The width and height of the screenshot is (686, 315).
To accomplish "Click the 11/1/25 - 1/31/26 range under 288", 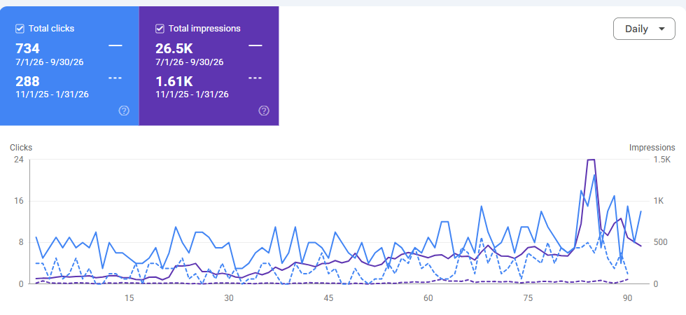I will point(52,94).
